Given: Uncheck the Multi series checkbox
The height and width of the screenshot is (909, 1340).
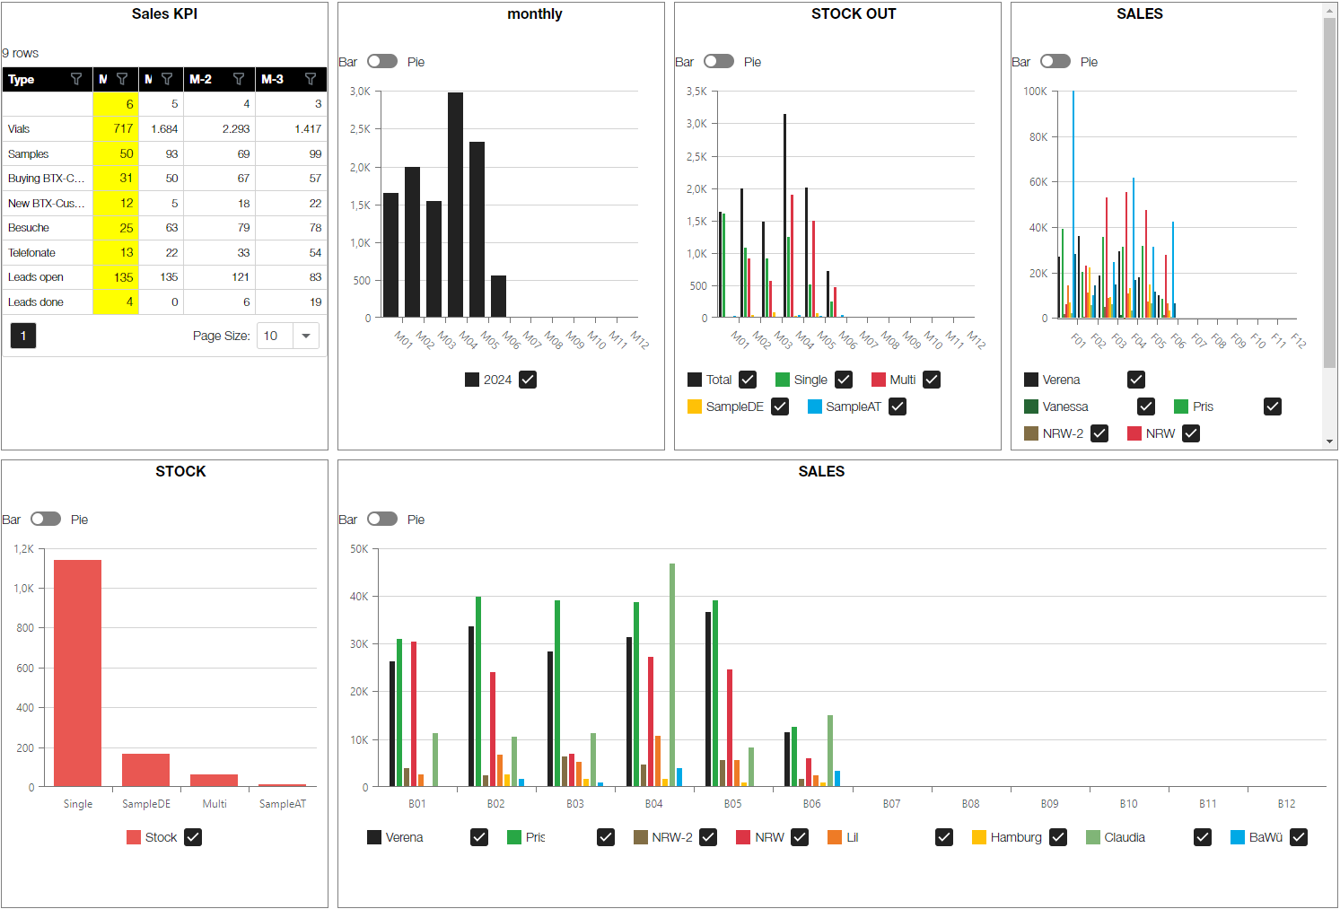Looking at the screenshot, I should 932,380.
